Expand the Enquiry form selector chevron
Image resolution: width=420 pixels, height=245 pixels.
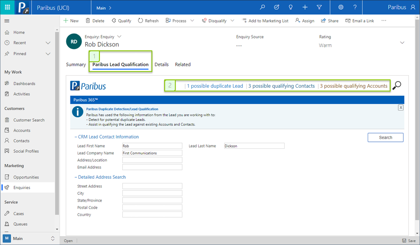[119, 36]
